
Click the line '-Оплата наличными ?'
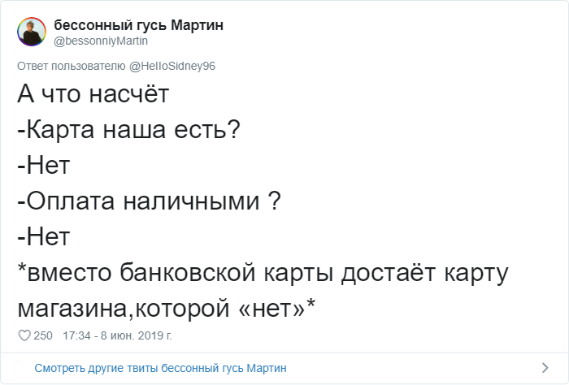click(x=149, y=201)
